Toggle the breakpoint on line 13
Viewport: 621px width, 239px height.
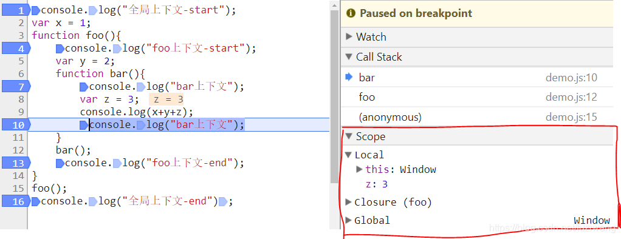point(16,163)
